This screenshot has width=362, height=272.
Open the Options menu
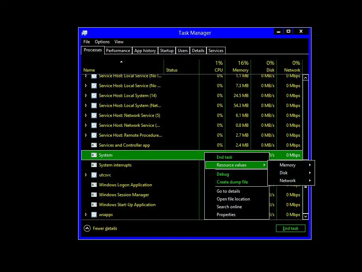pyautogui.click(x=102, y=42)
